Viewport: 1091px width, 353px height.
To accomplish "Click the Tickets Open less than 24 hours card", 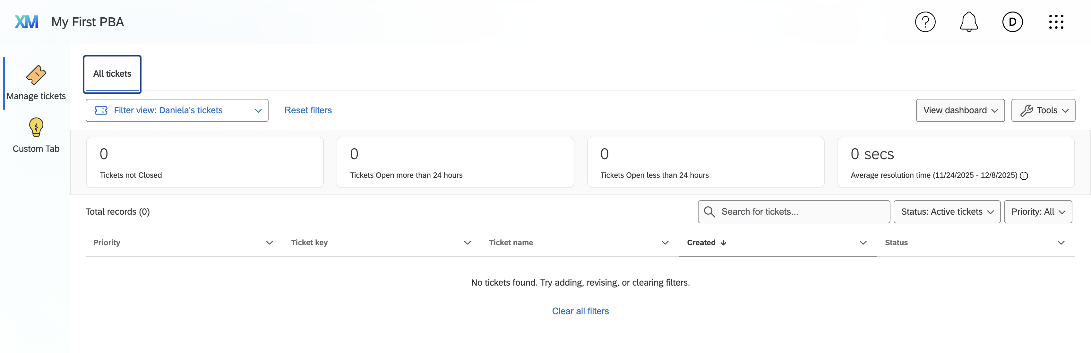I will point(706,162).
